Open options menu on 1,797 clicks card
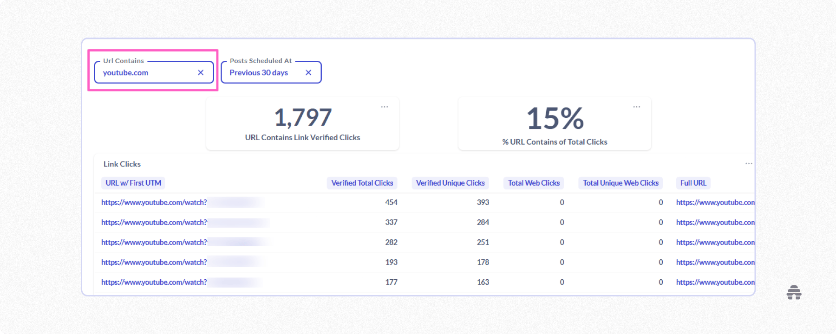Image resolution: width=836 pixels, height=334 pixels. pyautogui.click(x=385, y=107)
